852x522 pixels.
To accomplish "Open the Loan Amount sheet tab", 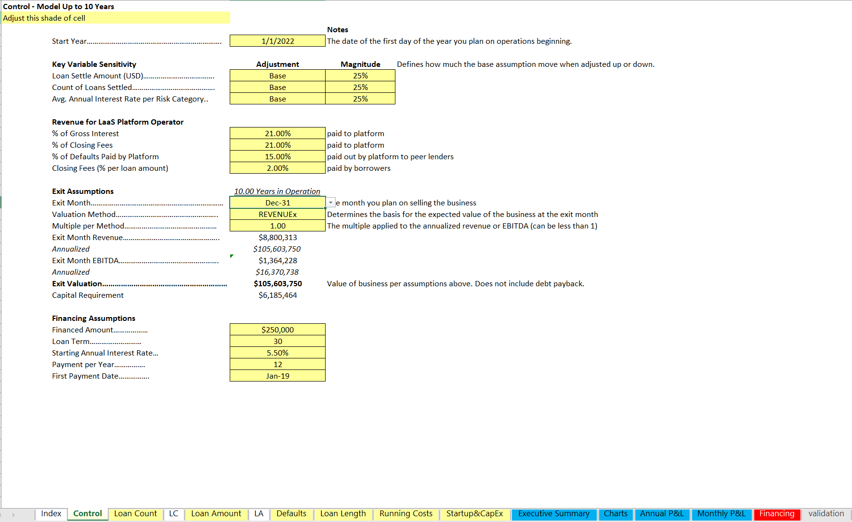I will pos(216,514).
